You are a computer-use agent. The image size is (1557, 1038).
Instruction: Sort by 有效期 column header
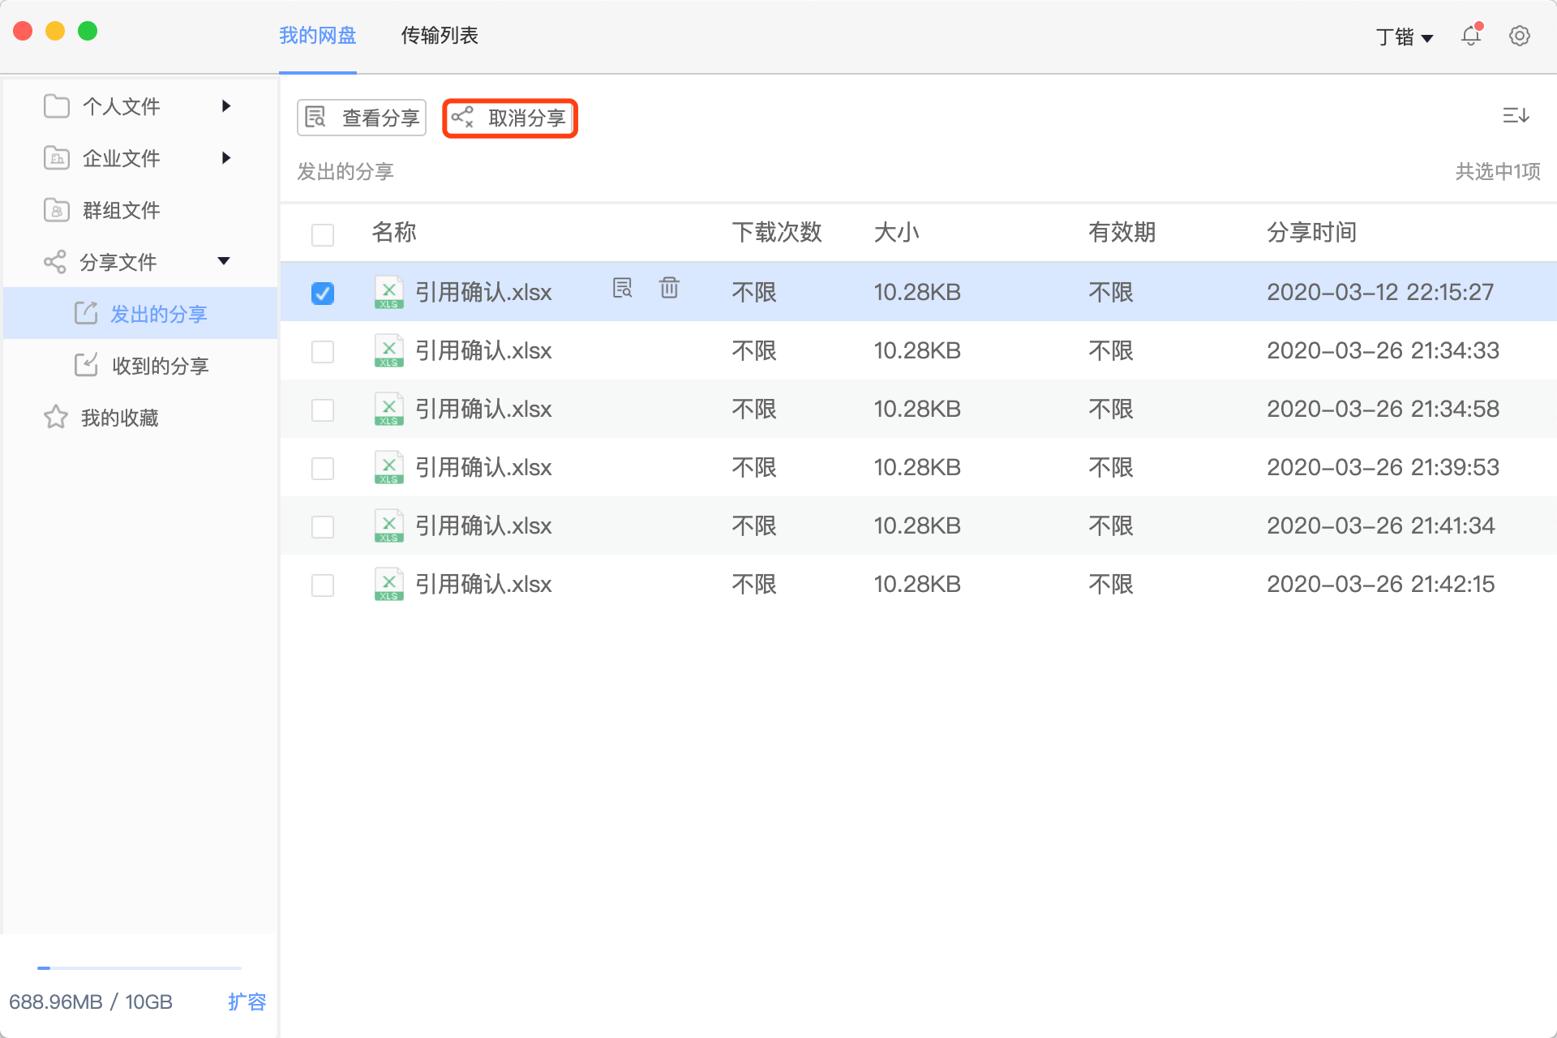pos(1122,233)
